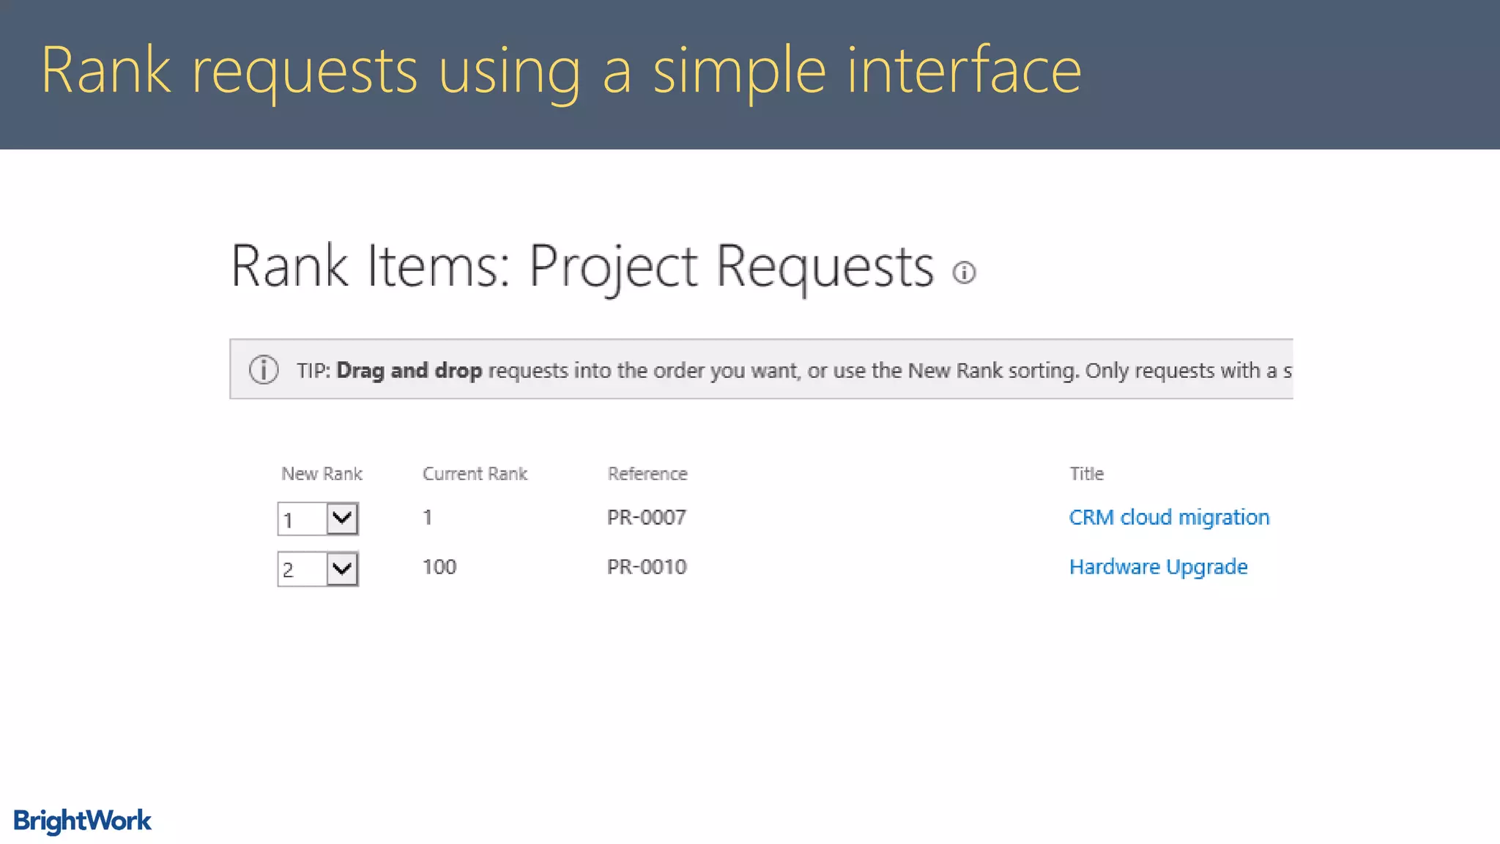The height and width of the screenshot is (844, 1500).
Task: Sort by the New Rank column header
Action: [x=322, y=474]
